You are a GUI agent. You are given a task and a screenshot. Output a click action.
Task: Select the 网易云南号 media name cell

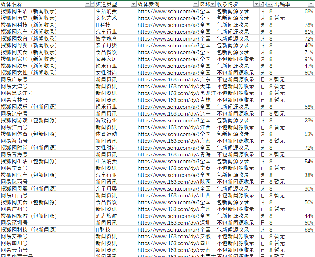(14, 250)
